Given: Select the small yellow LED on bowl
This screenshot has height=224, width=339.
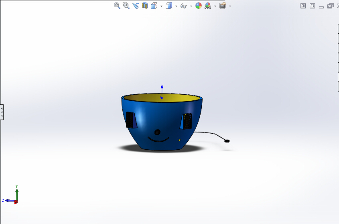Looking at the screenshot, I should 179,140.
